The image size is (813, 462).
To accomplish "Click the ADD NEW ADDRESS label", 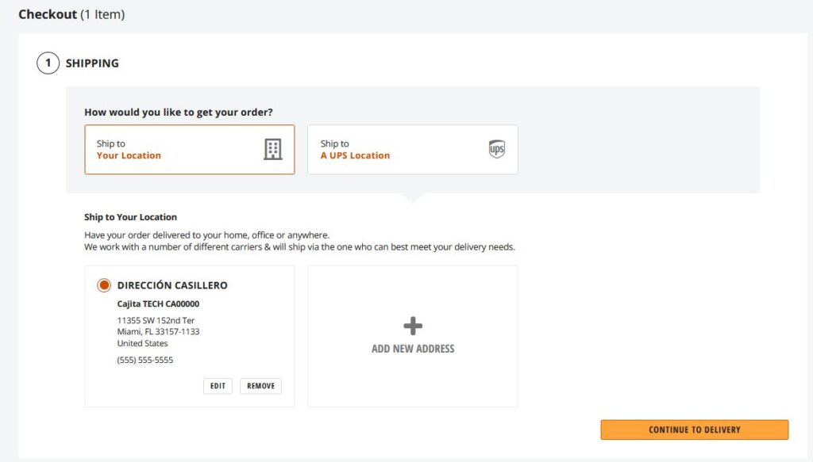I will point(413,349).
